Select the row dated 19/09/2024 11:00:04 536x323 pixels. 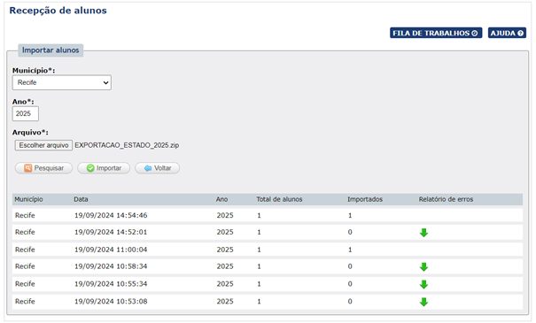tap(268, 250)
